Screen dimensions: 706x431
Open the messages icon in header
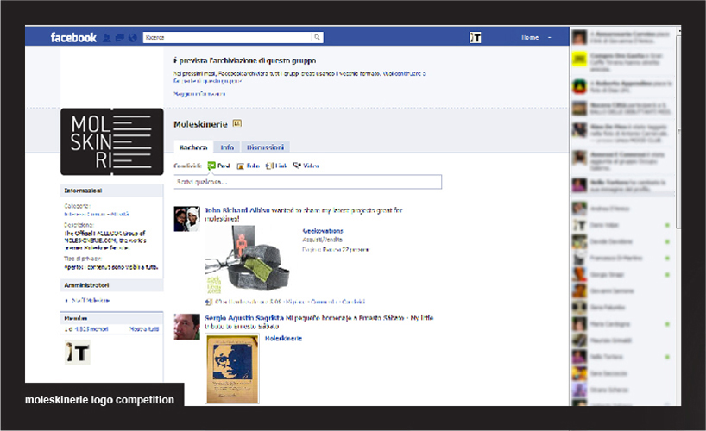(x=119, y=37)
